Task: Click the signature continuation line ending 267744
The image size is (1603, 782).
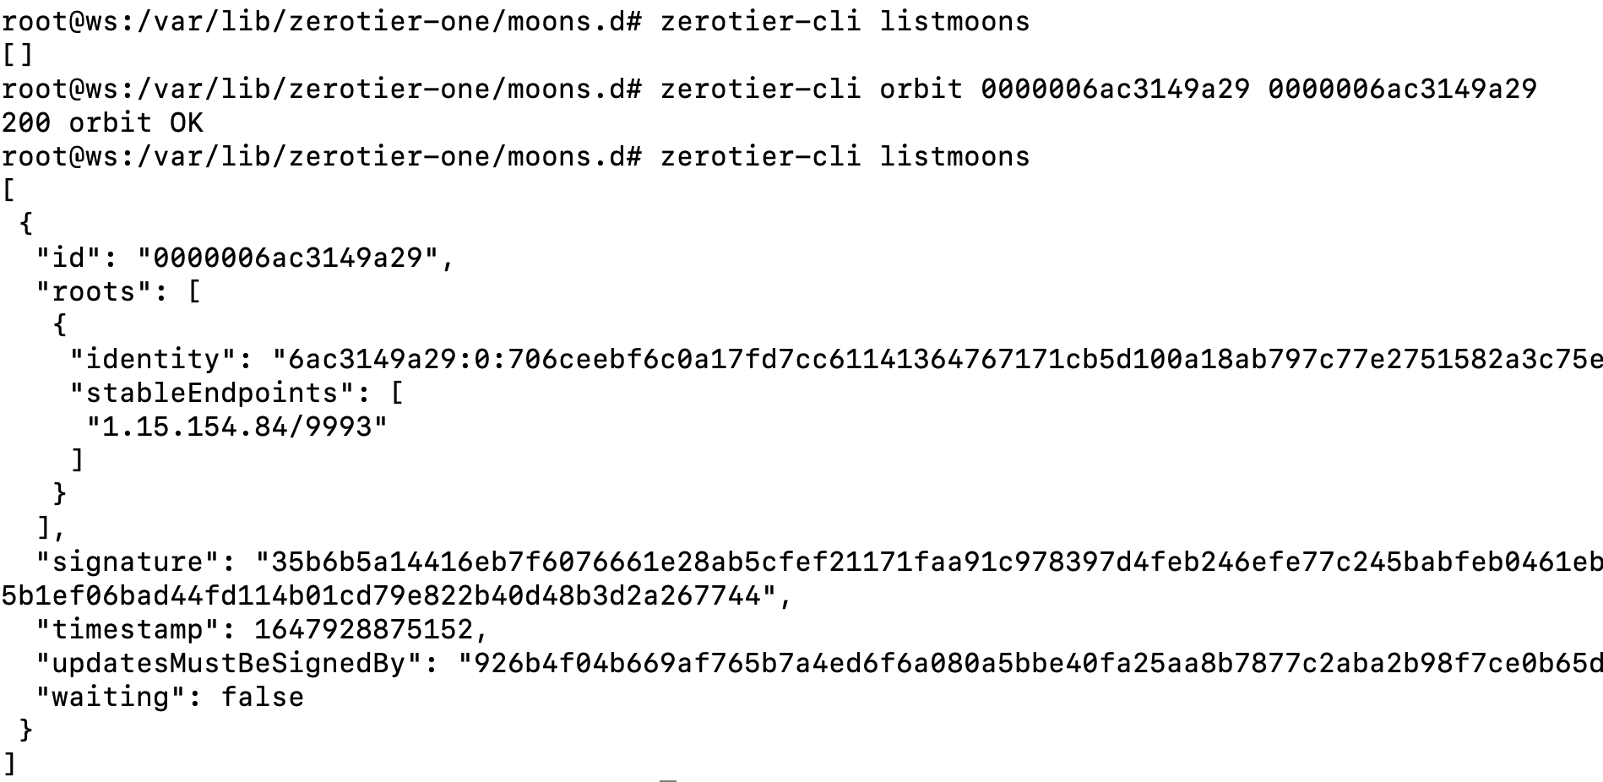Action: (389, 595)
